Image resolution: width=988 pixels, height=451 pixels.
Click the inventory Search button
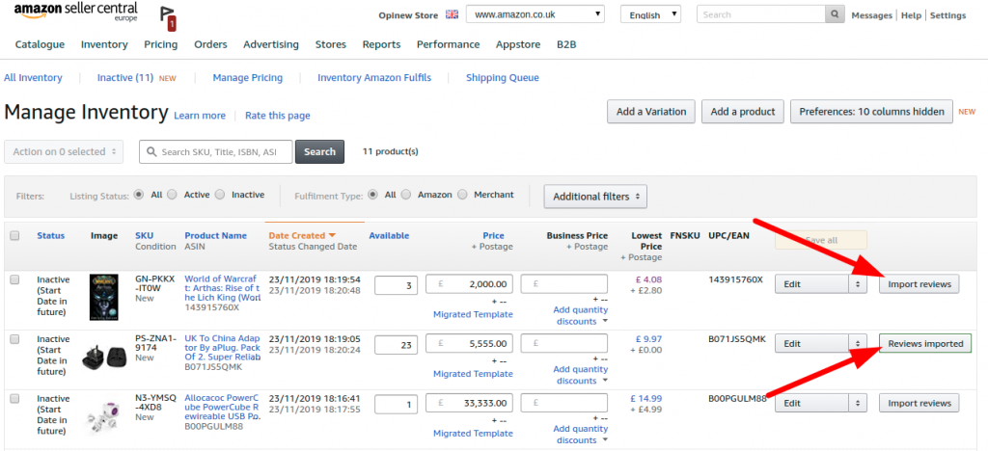319,151
